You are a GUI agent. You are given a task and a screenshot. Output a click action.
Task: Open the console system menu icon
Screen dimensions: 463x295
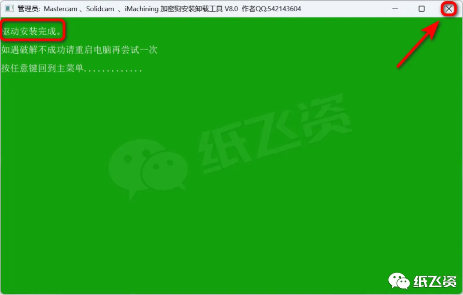(x=9, y=9)
